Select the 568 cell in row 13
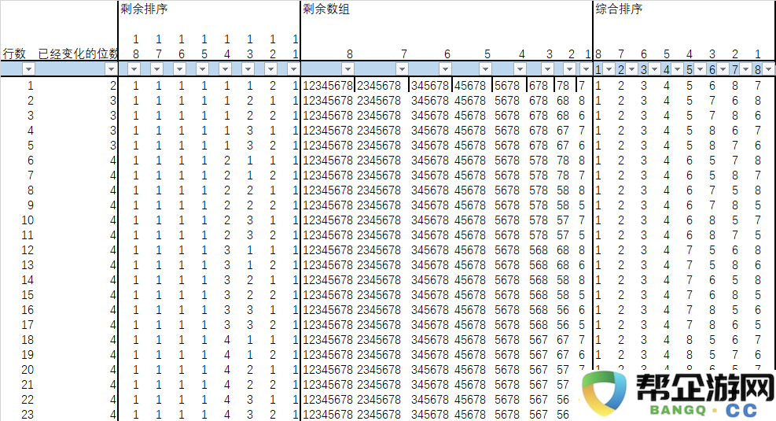 (538, 265)
